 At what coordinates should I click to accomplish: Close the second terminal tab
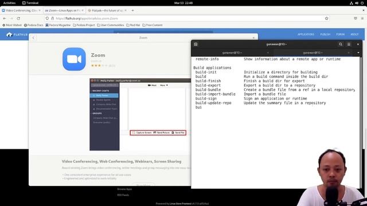[x=349, y=53]
